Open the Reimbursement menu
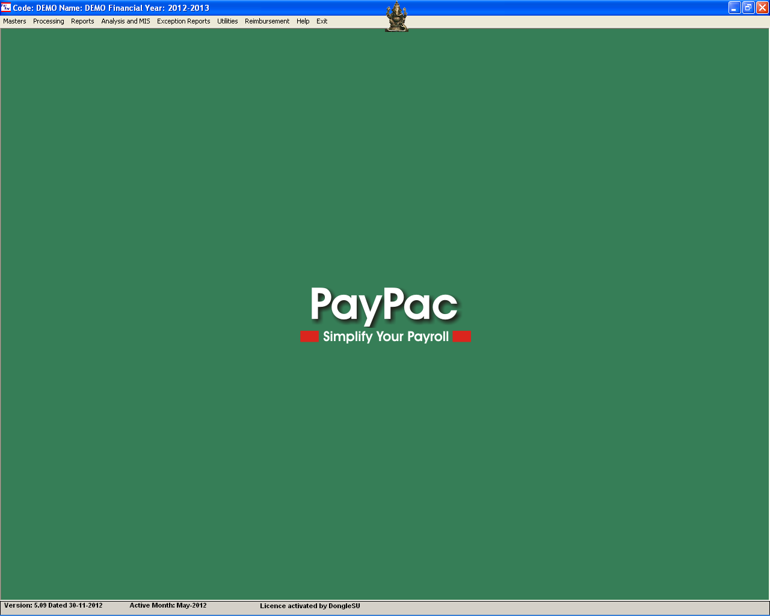Image resolution: width=770 pixels, height=616 pixels. click(x=267, y=21)
